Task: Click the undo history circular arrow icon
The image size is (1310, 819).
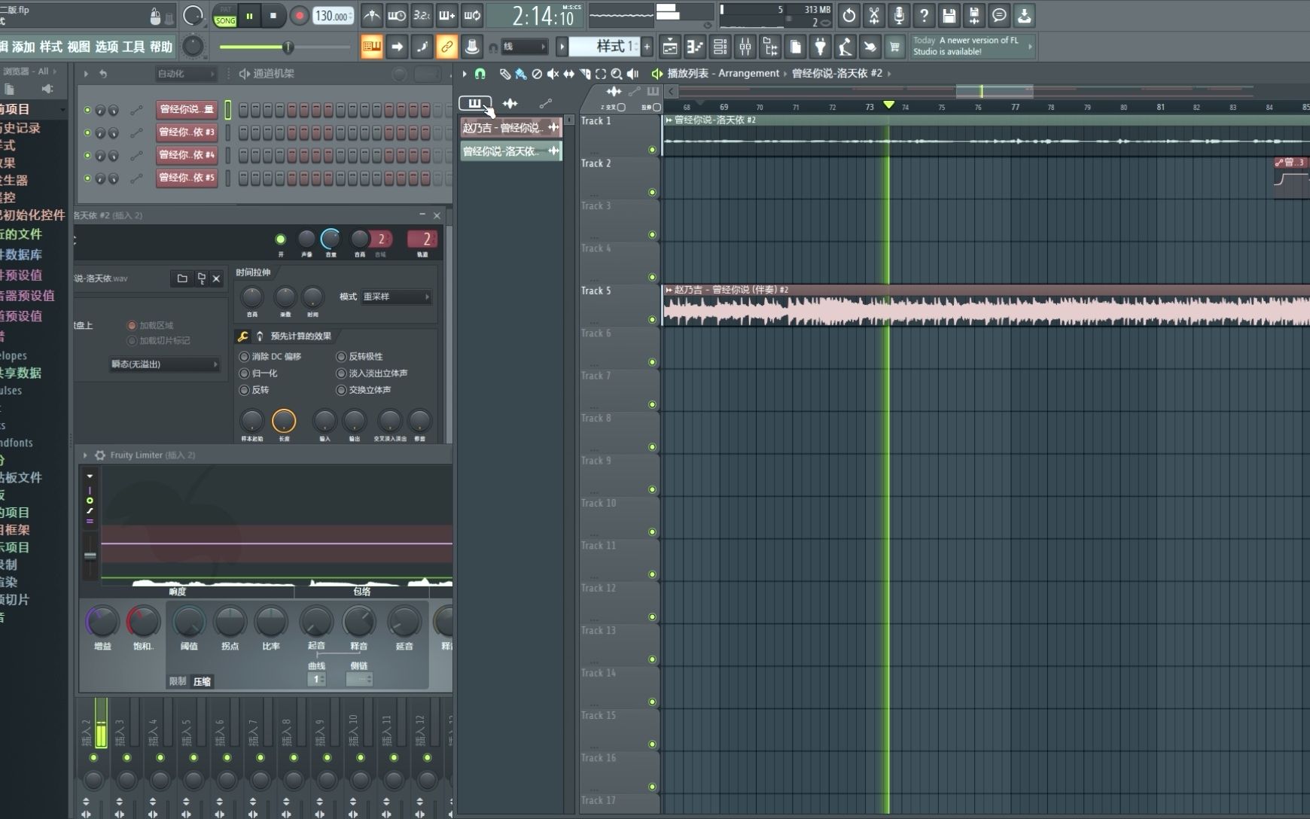Action: coord(848,15)
